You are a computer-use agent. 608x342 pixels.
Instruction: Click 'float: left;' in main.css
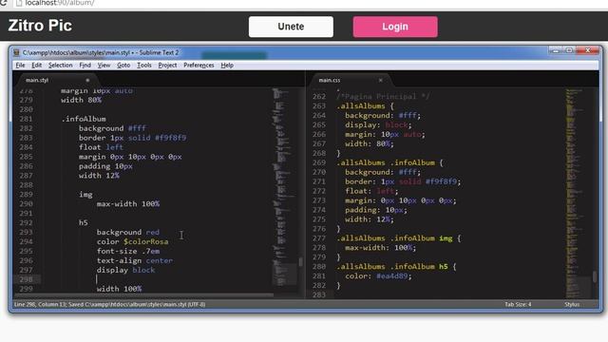click(x=371, y=191)
